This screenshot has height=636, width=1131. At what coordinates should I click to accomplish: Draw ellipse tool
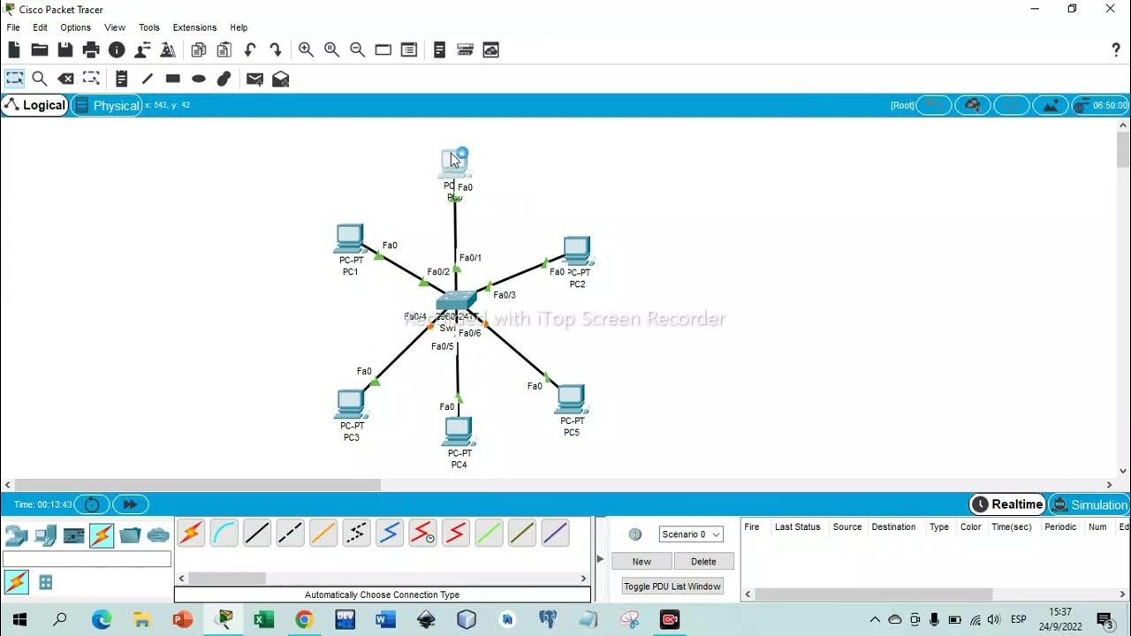199,79
